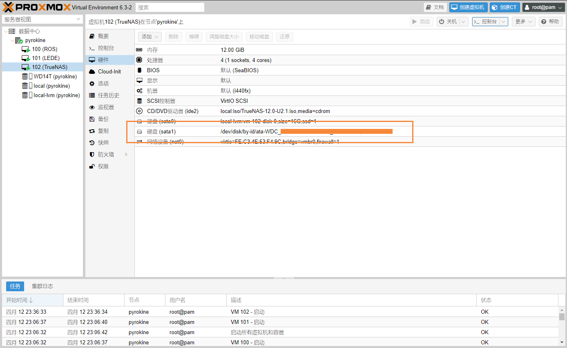Click the SCSI controller row icon
Screen dimensions: 567x348
coord(139,101)
